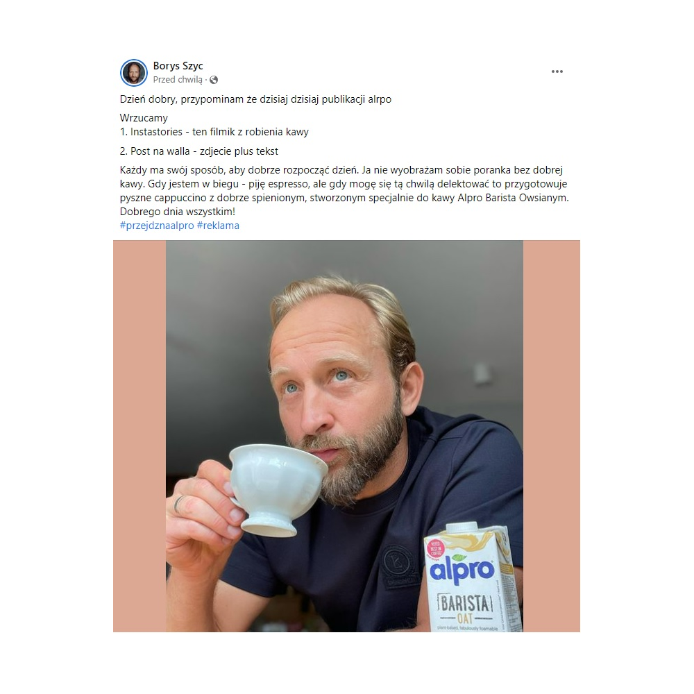Open the three-dots post options menu
Screen dimensions: 694x694
[x=557, y=71]
